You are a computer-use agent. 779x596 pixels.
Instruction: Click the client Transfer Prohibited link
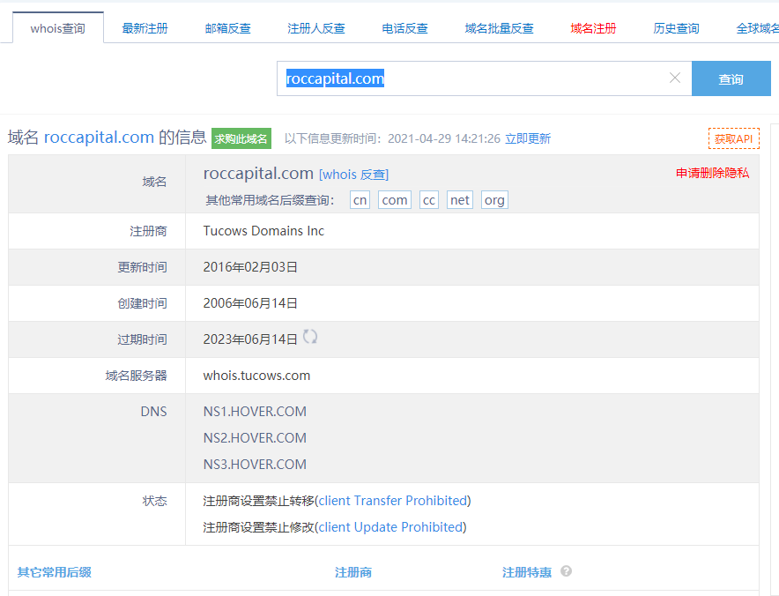coord(392,501)
